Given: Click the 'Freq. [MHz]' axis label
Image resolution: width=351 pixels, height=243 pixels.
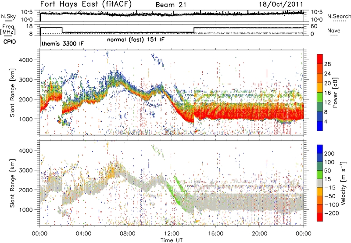Looking at the screenshot, I should pyautogui.click(x=8, y=30).
